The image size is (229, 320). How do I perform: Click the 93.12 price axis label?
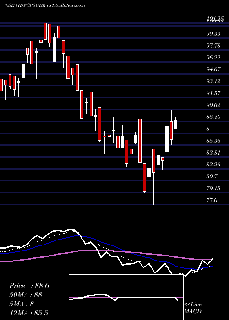tap(214, 81)
